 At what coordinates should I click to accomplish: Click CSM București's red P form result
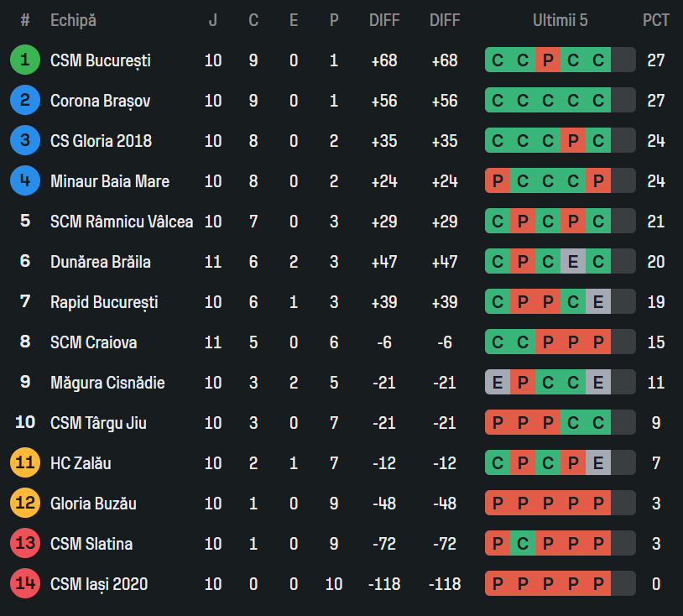(x=548, y=60)
